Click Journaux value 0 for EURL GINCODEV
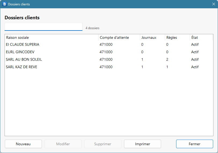 coord(142,52)
